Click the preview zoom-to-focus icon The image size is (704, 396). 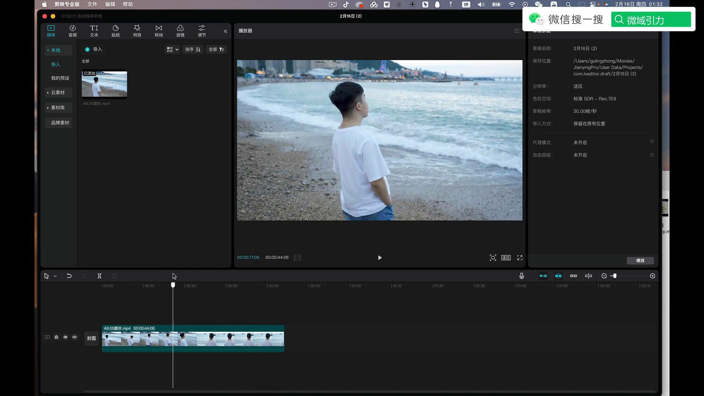click(x=493, y=258)
